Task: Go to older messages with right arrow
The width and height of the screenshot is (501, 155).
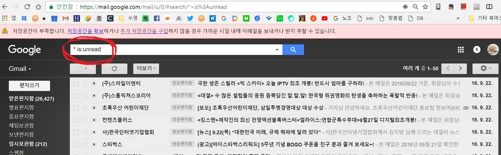Action: tap(461, 69)
